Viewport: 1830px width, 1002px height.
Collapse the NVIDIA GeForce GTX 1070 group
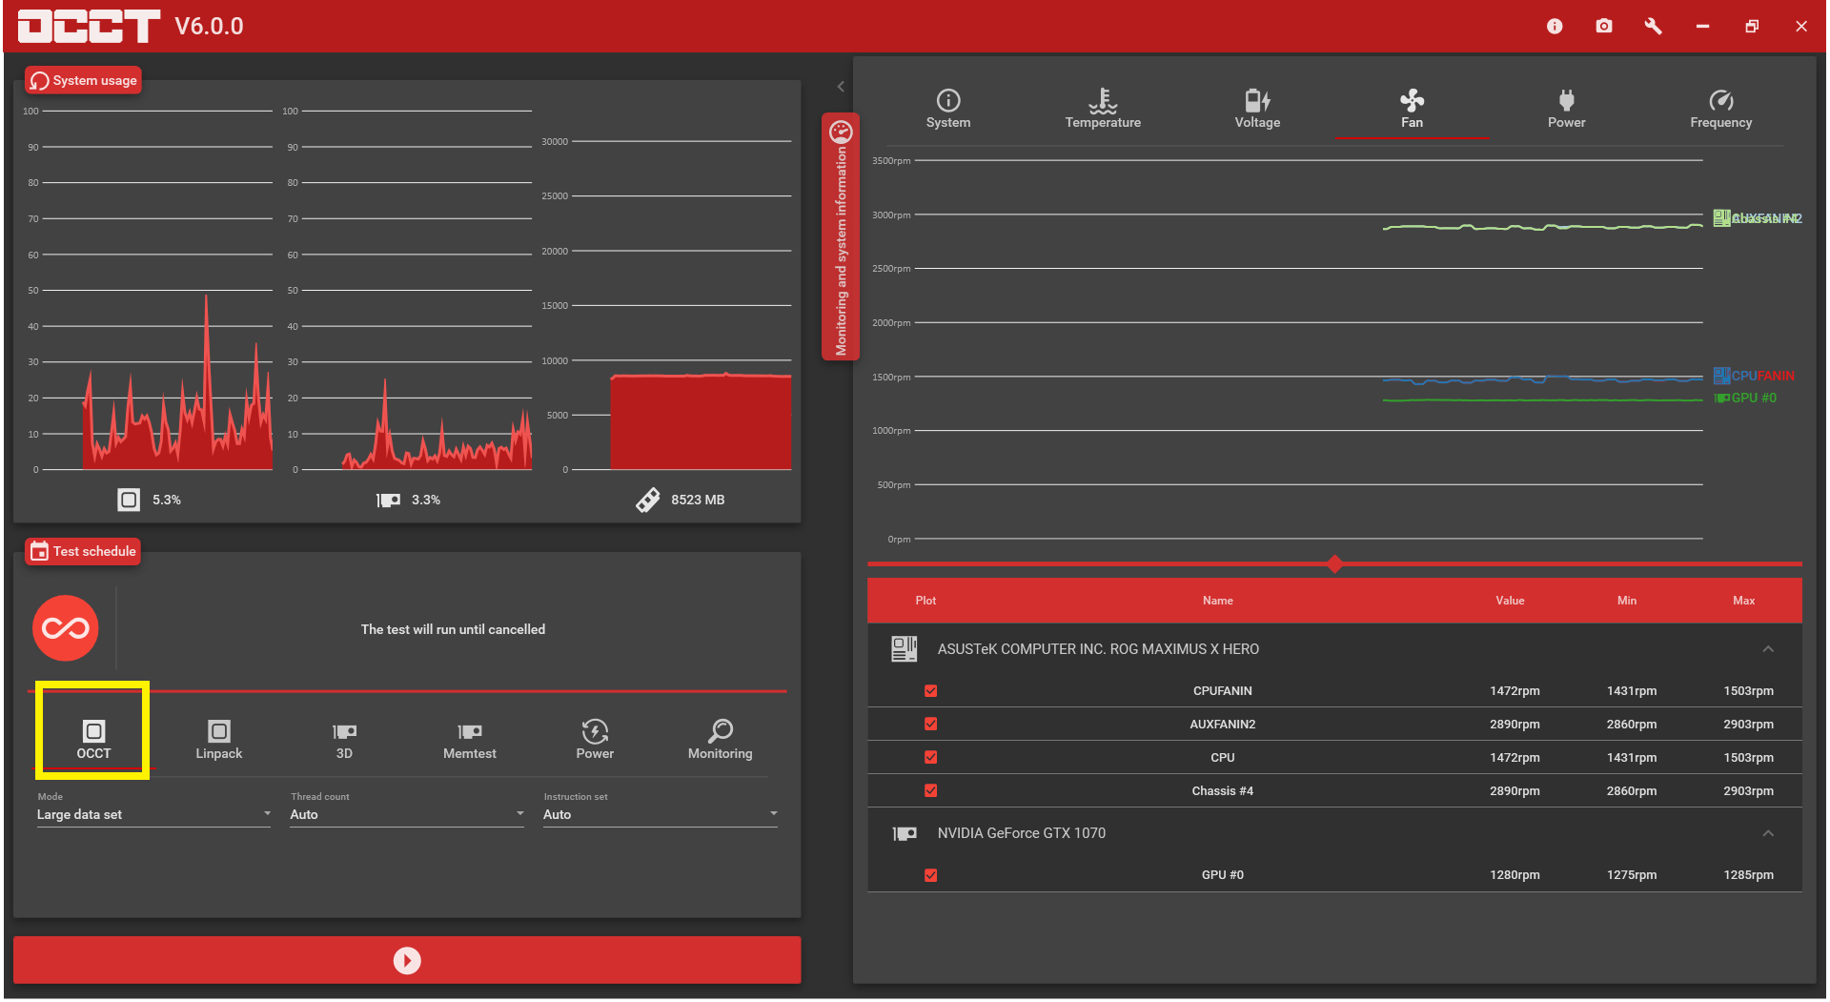(1768, 833)
